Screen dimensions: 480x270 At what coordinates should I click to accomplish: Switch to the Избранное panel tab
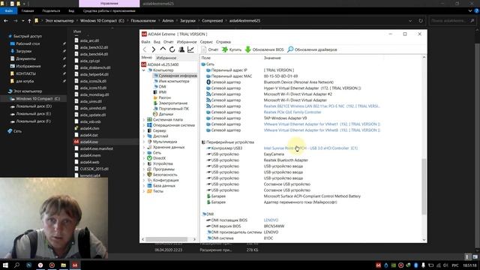(x=166, y=58)
